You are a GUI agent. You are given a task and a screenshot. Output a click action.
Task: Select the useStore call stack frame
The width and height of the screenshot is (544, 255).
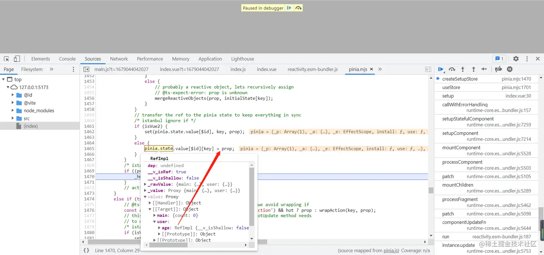pyautogui.click(x=487, y=87)
